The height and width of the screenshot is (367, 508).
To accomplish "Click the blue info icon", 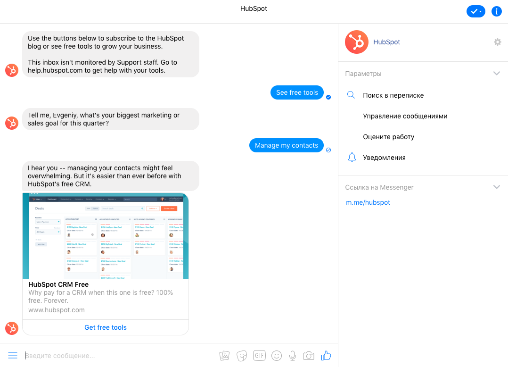I will pyautogui.click(x=496, y=11).
